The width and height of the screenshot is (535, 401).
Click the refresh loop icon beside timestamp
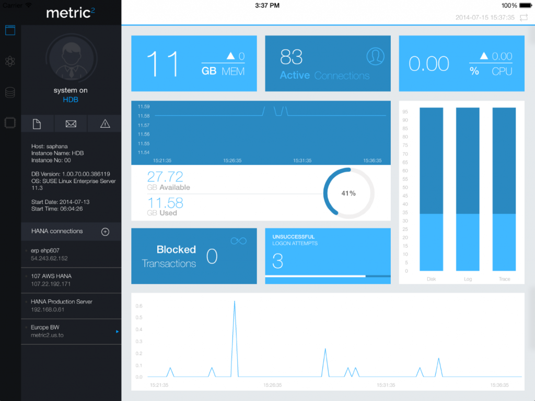click(524, 18)
